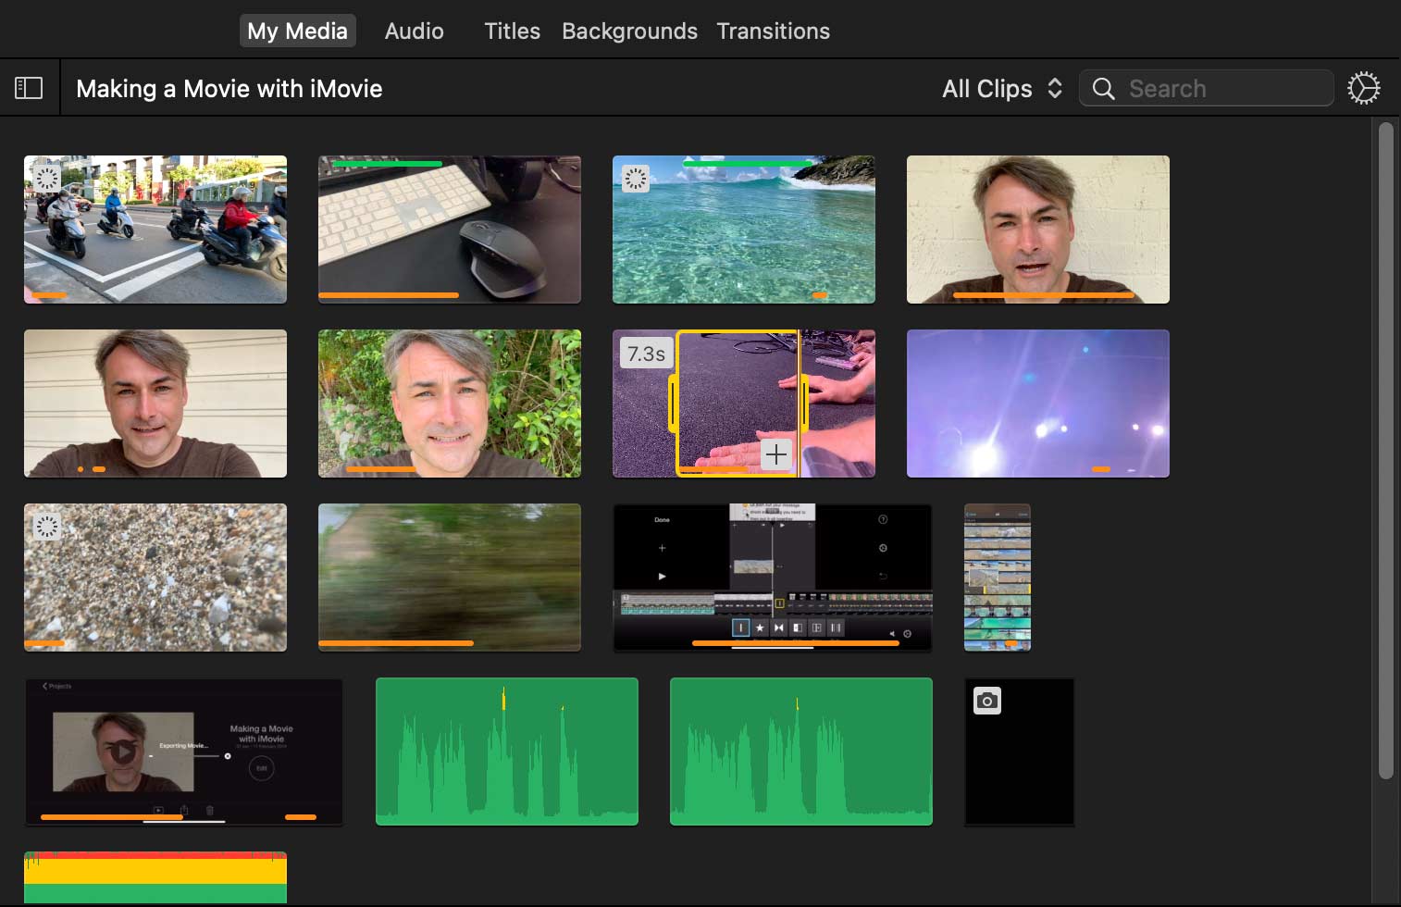Click the camera icon on the black photo clip

coord(987,701)
